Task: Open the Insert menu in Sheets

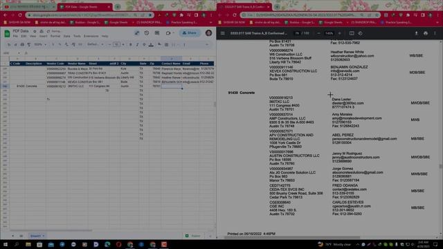Action: point(43,37)
